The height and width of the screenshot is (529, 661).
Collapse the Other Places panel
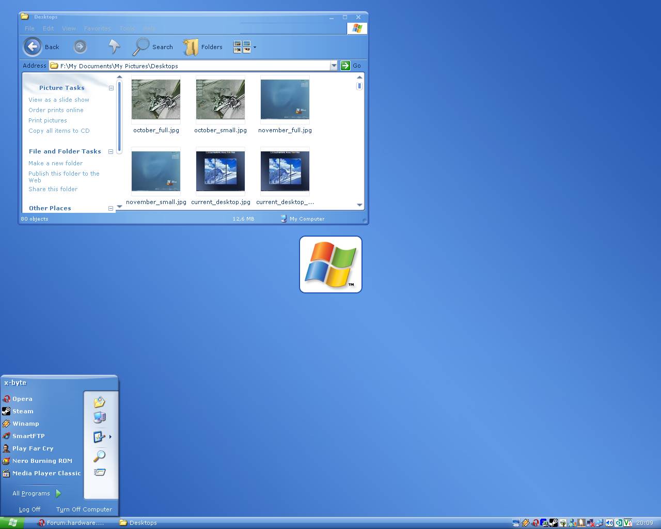111,208
